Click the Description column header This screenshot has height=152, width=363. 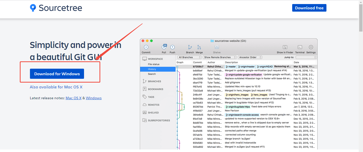232,62
